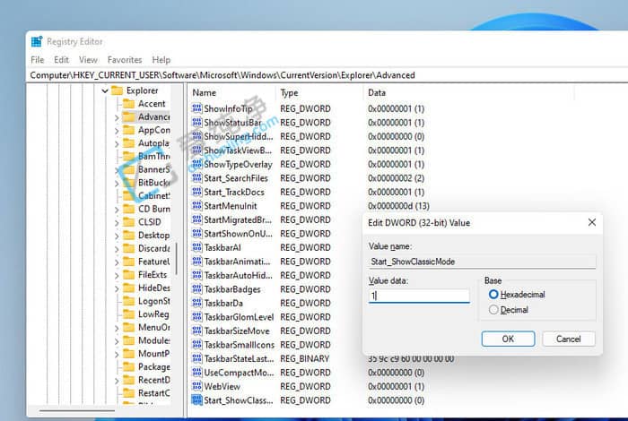628x421 pixels.
Task: Click the LowReg folder icon
Action: (128, 314)
